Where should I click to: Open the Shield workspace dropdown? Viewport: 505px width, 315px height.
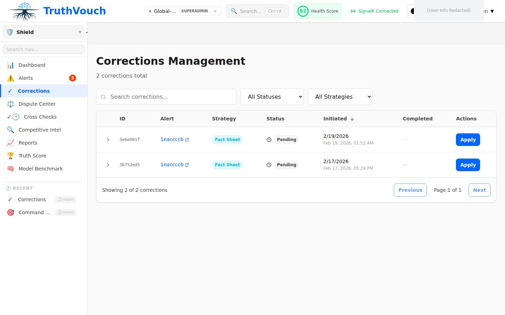pos(43,32)
